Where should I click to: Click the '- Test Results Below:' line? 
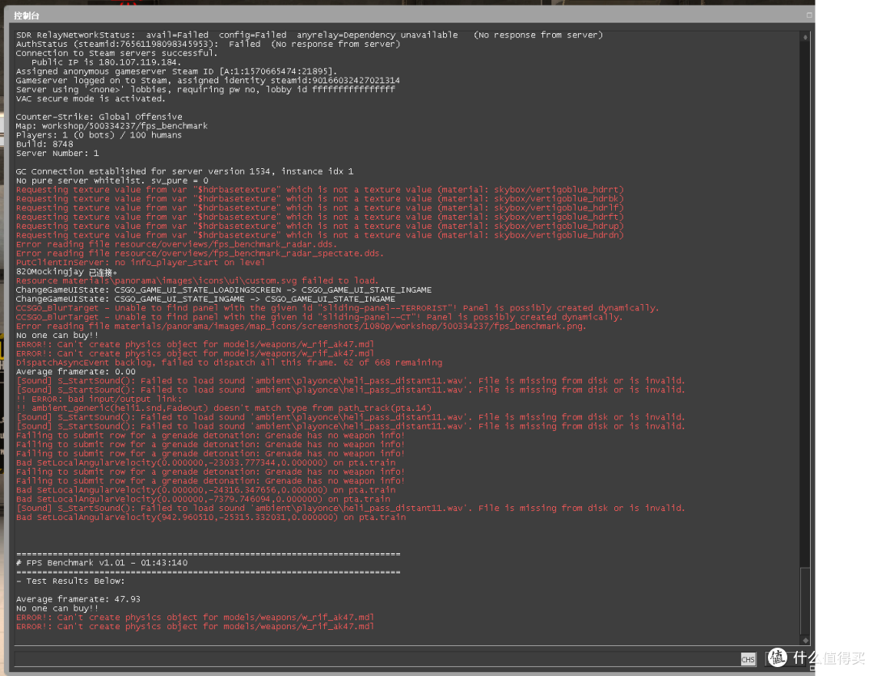[x=70, y=581]
